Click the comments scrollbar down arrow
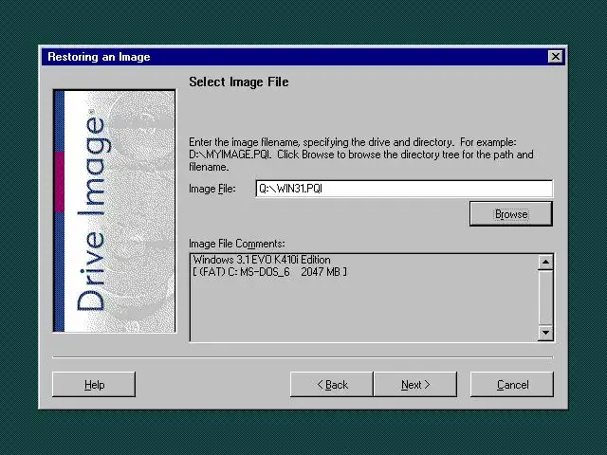The width and height of the screenshot is (607, 455). (545, 333)
